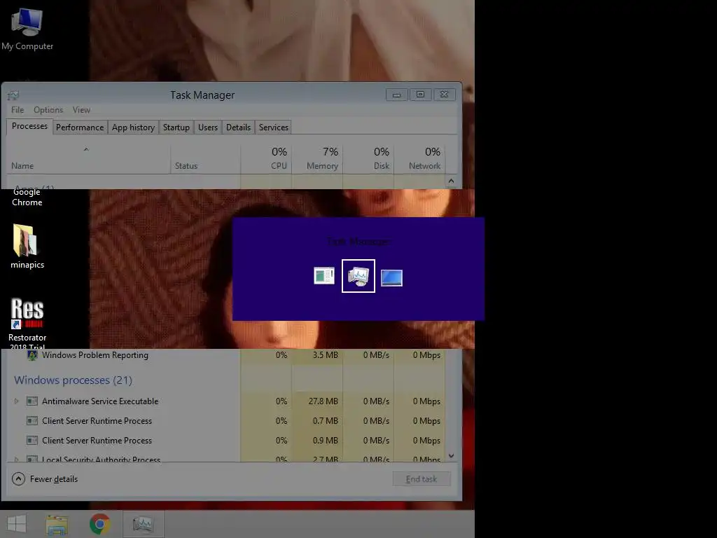Image resolution: width=717 pixels, height=538 pixels.
Task: Switch to the App history tab
Action: [x=133, y=127]
